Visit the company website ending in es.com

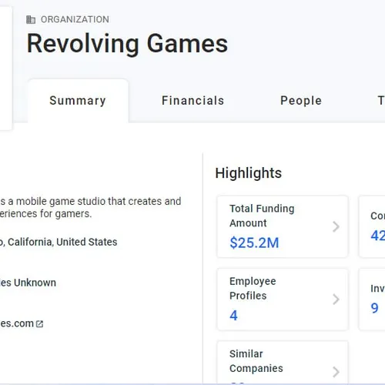click(17, 323)
